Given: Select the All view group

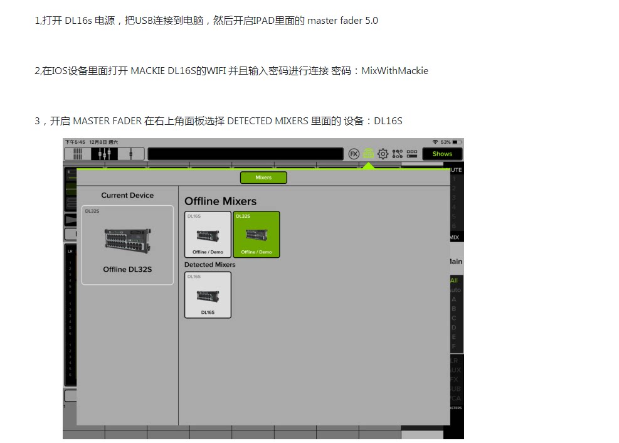Looking at the screenshot, I should coord(455,280).
